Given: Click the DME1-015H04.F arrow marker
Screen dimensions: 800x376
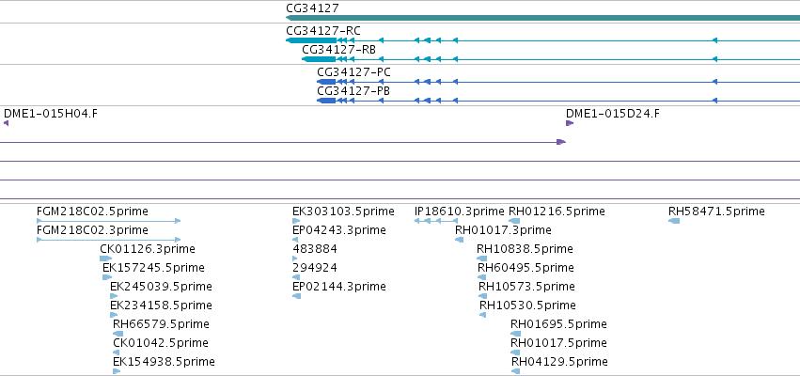Looking at the screenshot, I should click(x=7, y=123).
